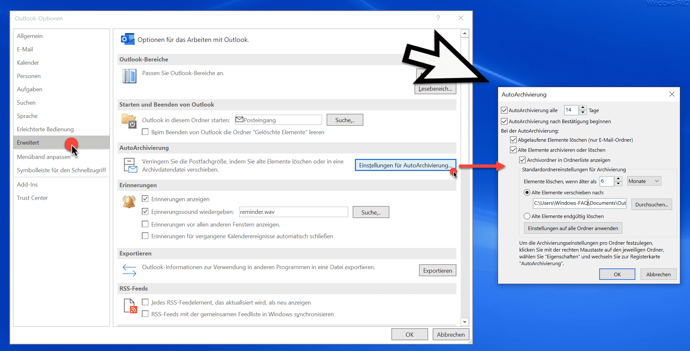Click the AutoArchivierung archive box icon

click(130, 165)
